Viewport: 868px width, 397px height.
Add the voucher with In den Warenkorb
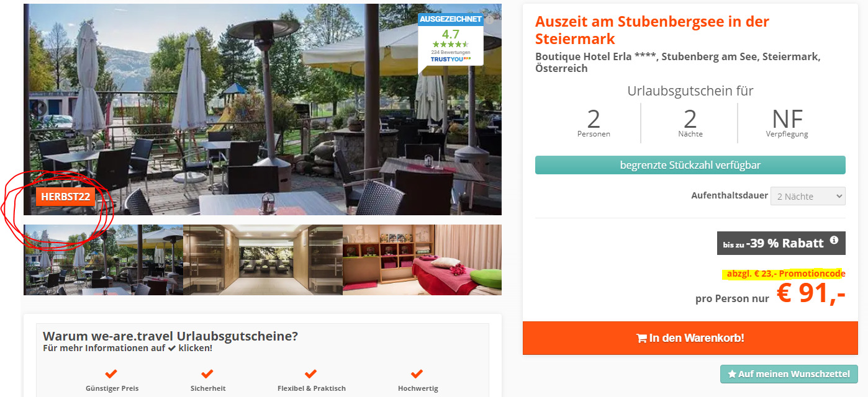coord(690,338)
